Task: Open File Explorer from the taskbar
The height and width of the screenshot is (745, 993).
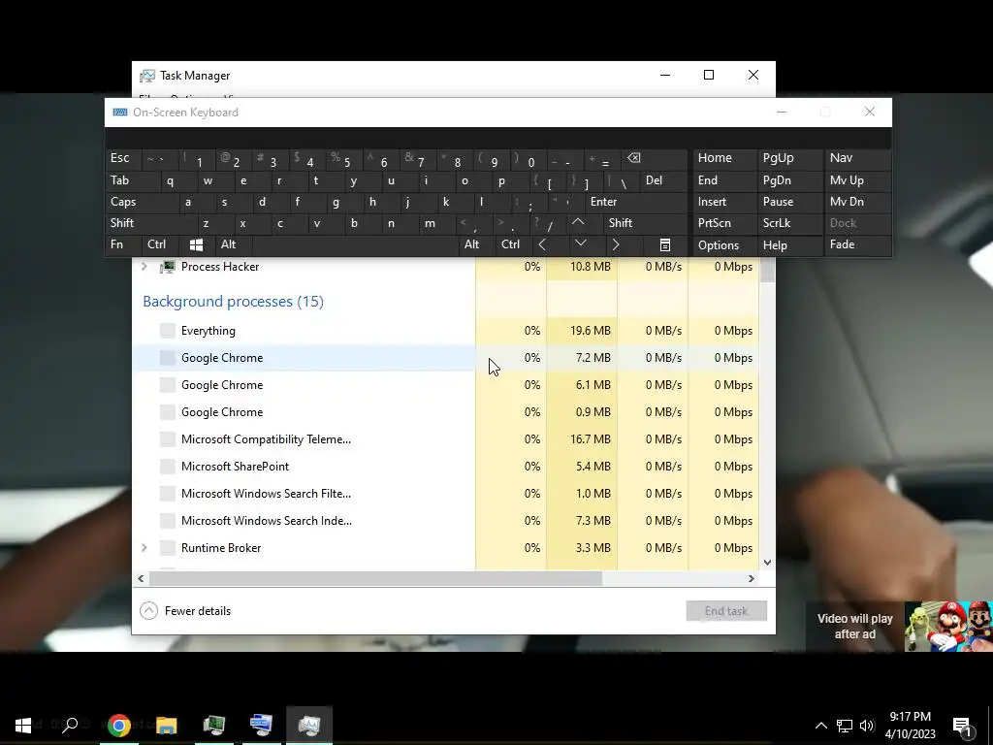Action: coord(167,725)
